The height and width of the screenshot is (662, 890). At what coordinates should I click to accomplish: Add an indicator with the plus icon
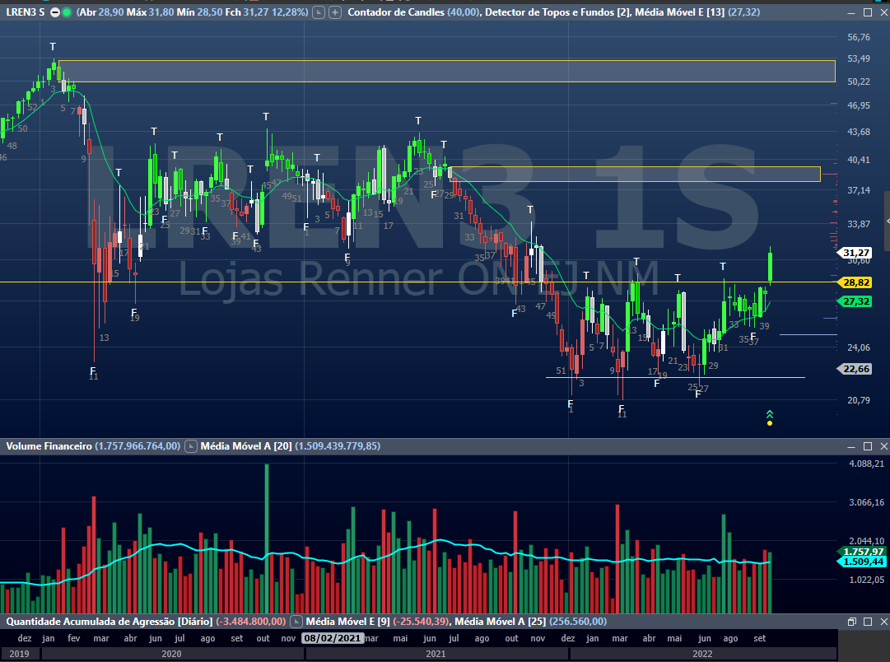click(x=335, y=12)
